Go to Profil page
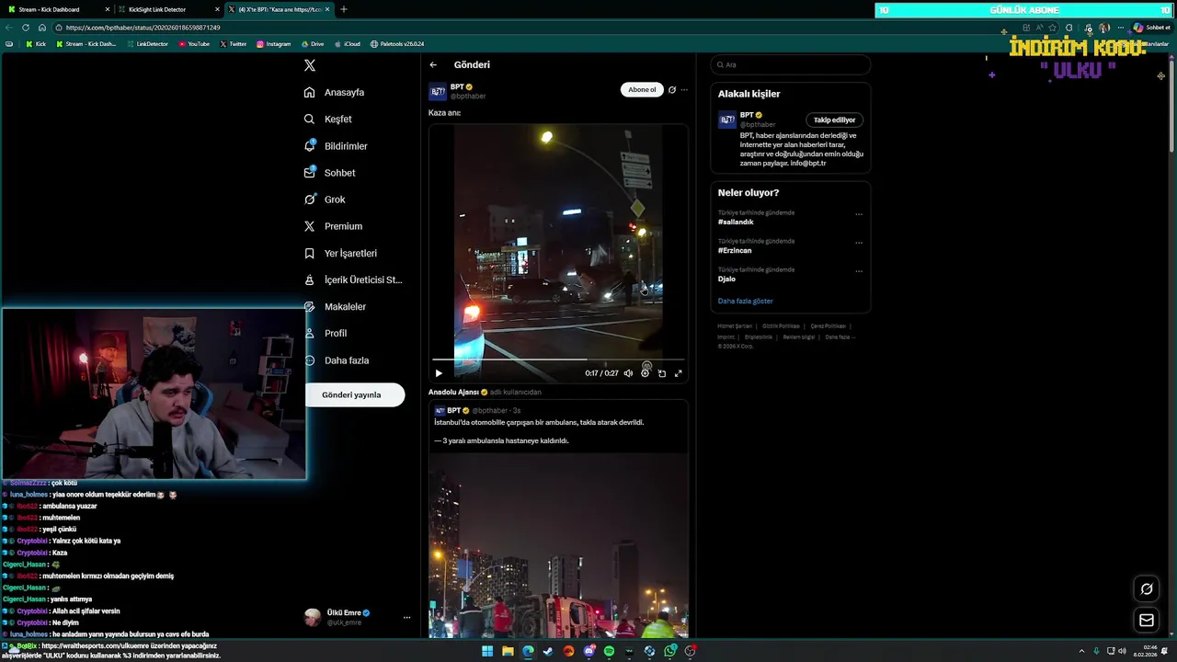1177x662 pixels. click(x=326, y=333)
